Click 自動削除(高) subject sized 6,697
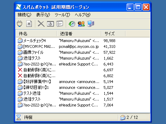 [x=39, y=70]
